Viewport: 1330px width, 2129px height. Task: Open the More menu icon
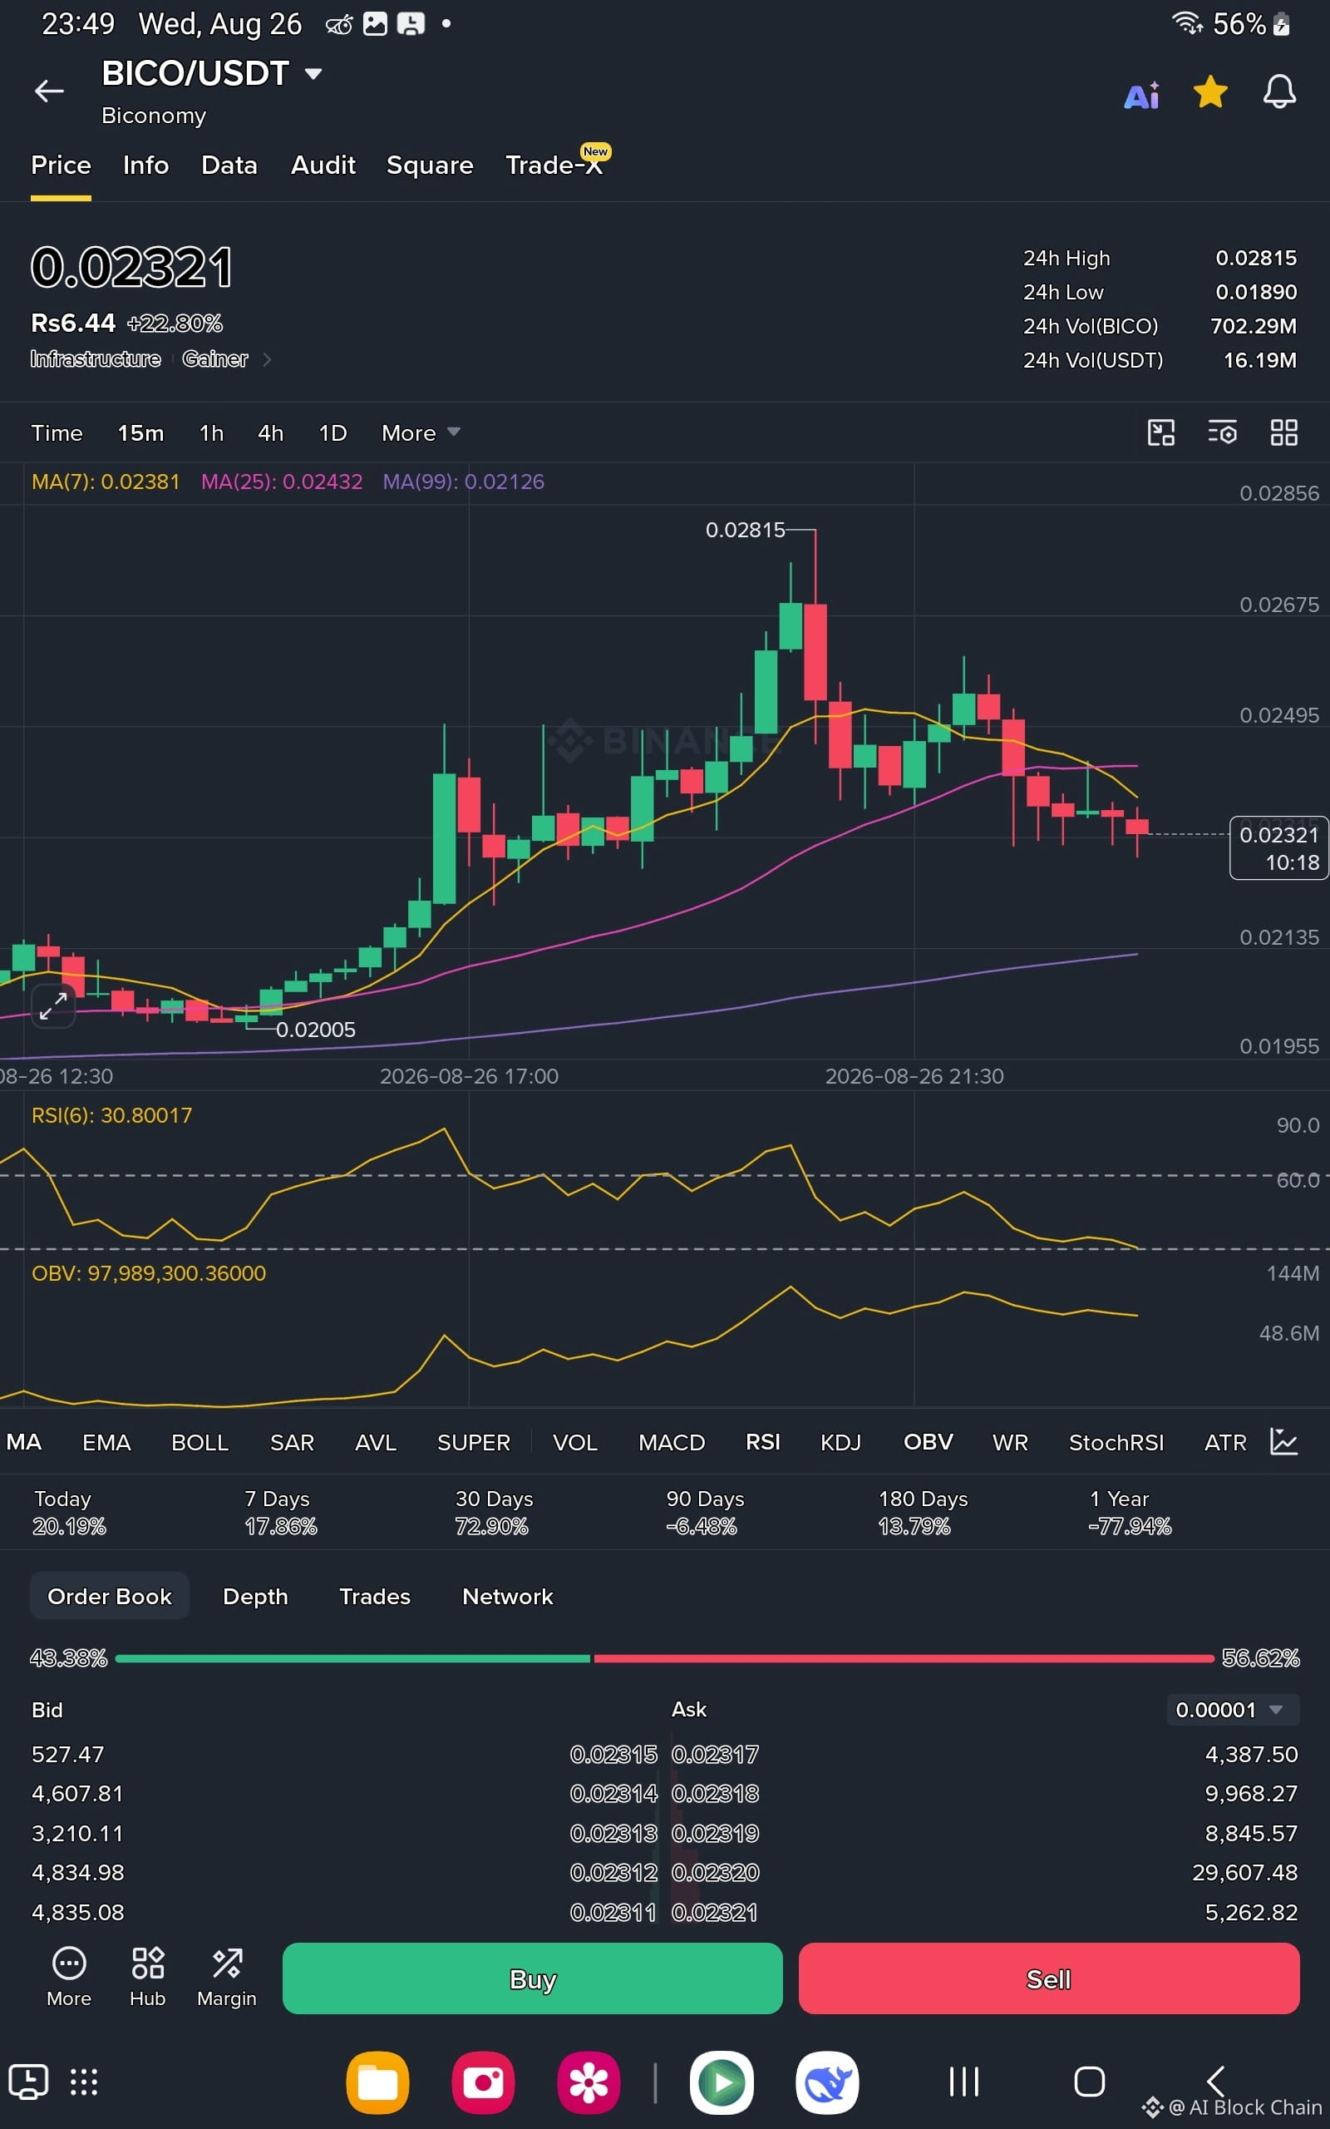pyautogui.click(x=69, y=1977)
